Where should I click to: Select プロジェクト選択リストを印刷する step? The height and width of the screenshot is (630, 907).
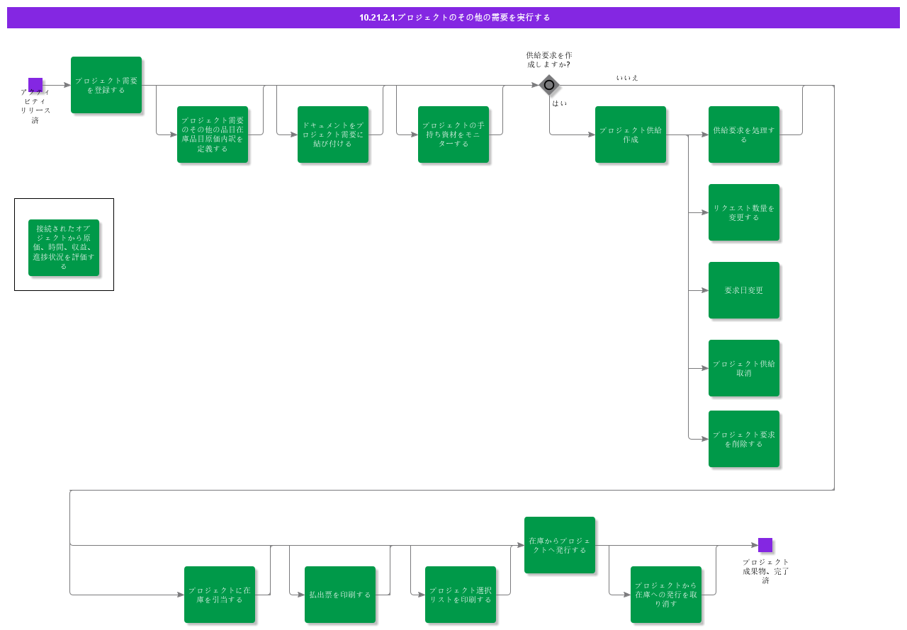pos(461,595)
